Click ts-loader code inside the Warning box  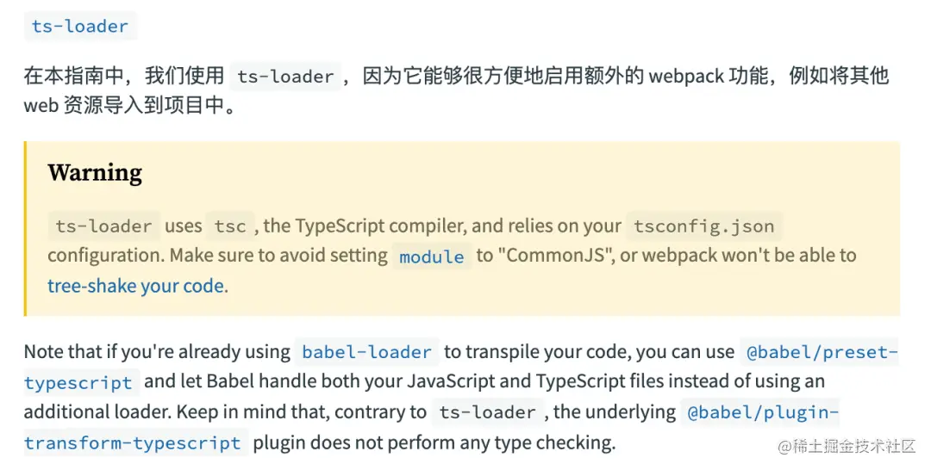[x=104, y=226]
